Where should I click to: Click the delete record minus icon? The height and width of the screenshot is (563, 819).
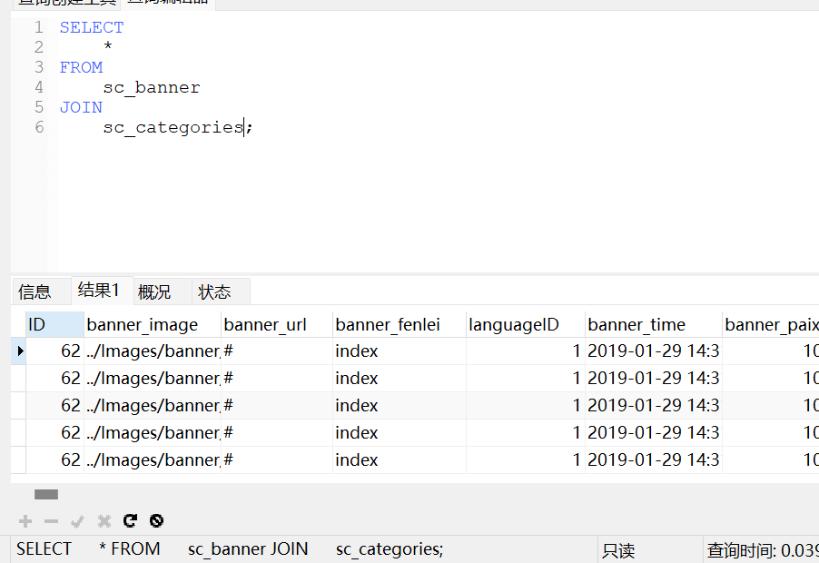pos(52,521)
